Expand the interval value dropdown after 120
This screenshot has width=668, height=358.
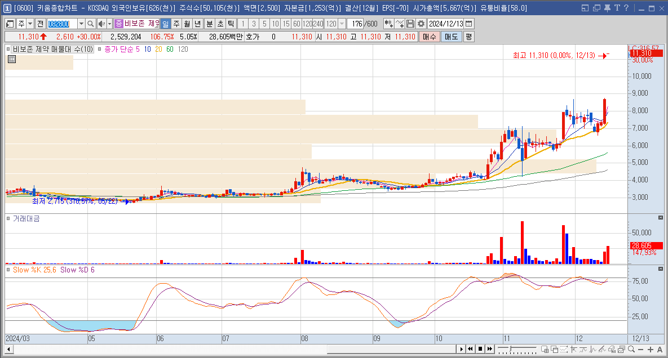tap(342, 24)
